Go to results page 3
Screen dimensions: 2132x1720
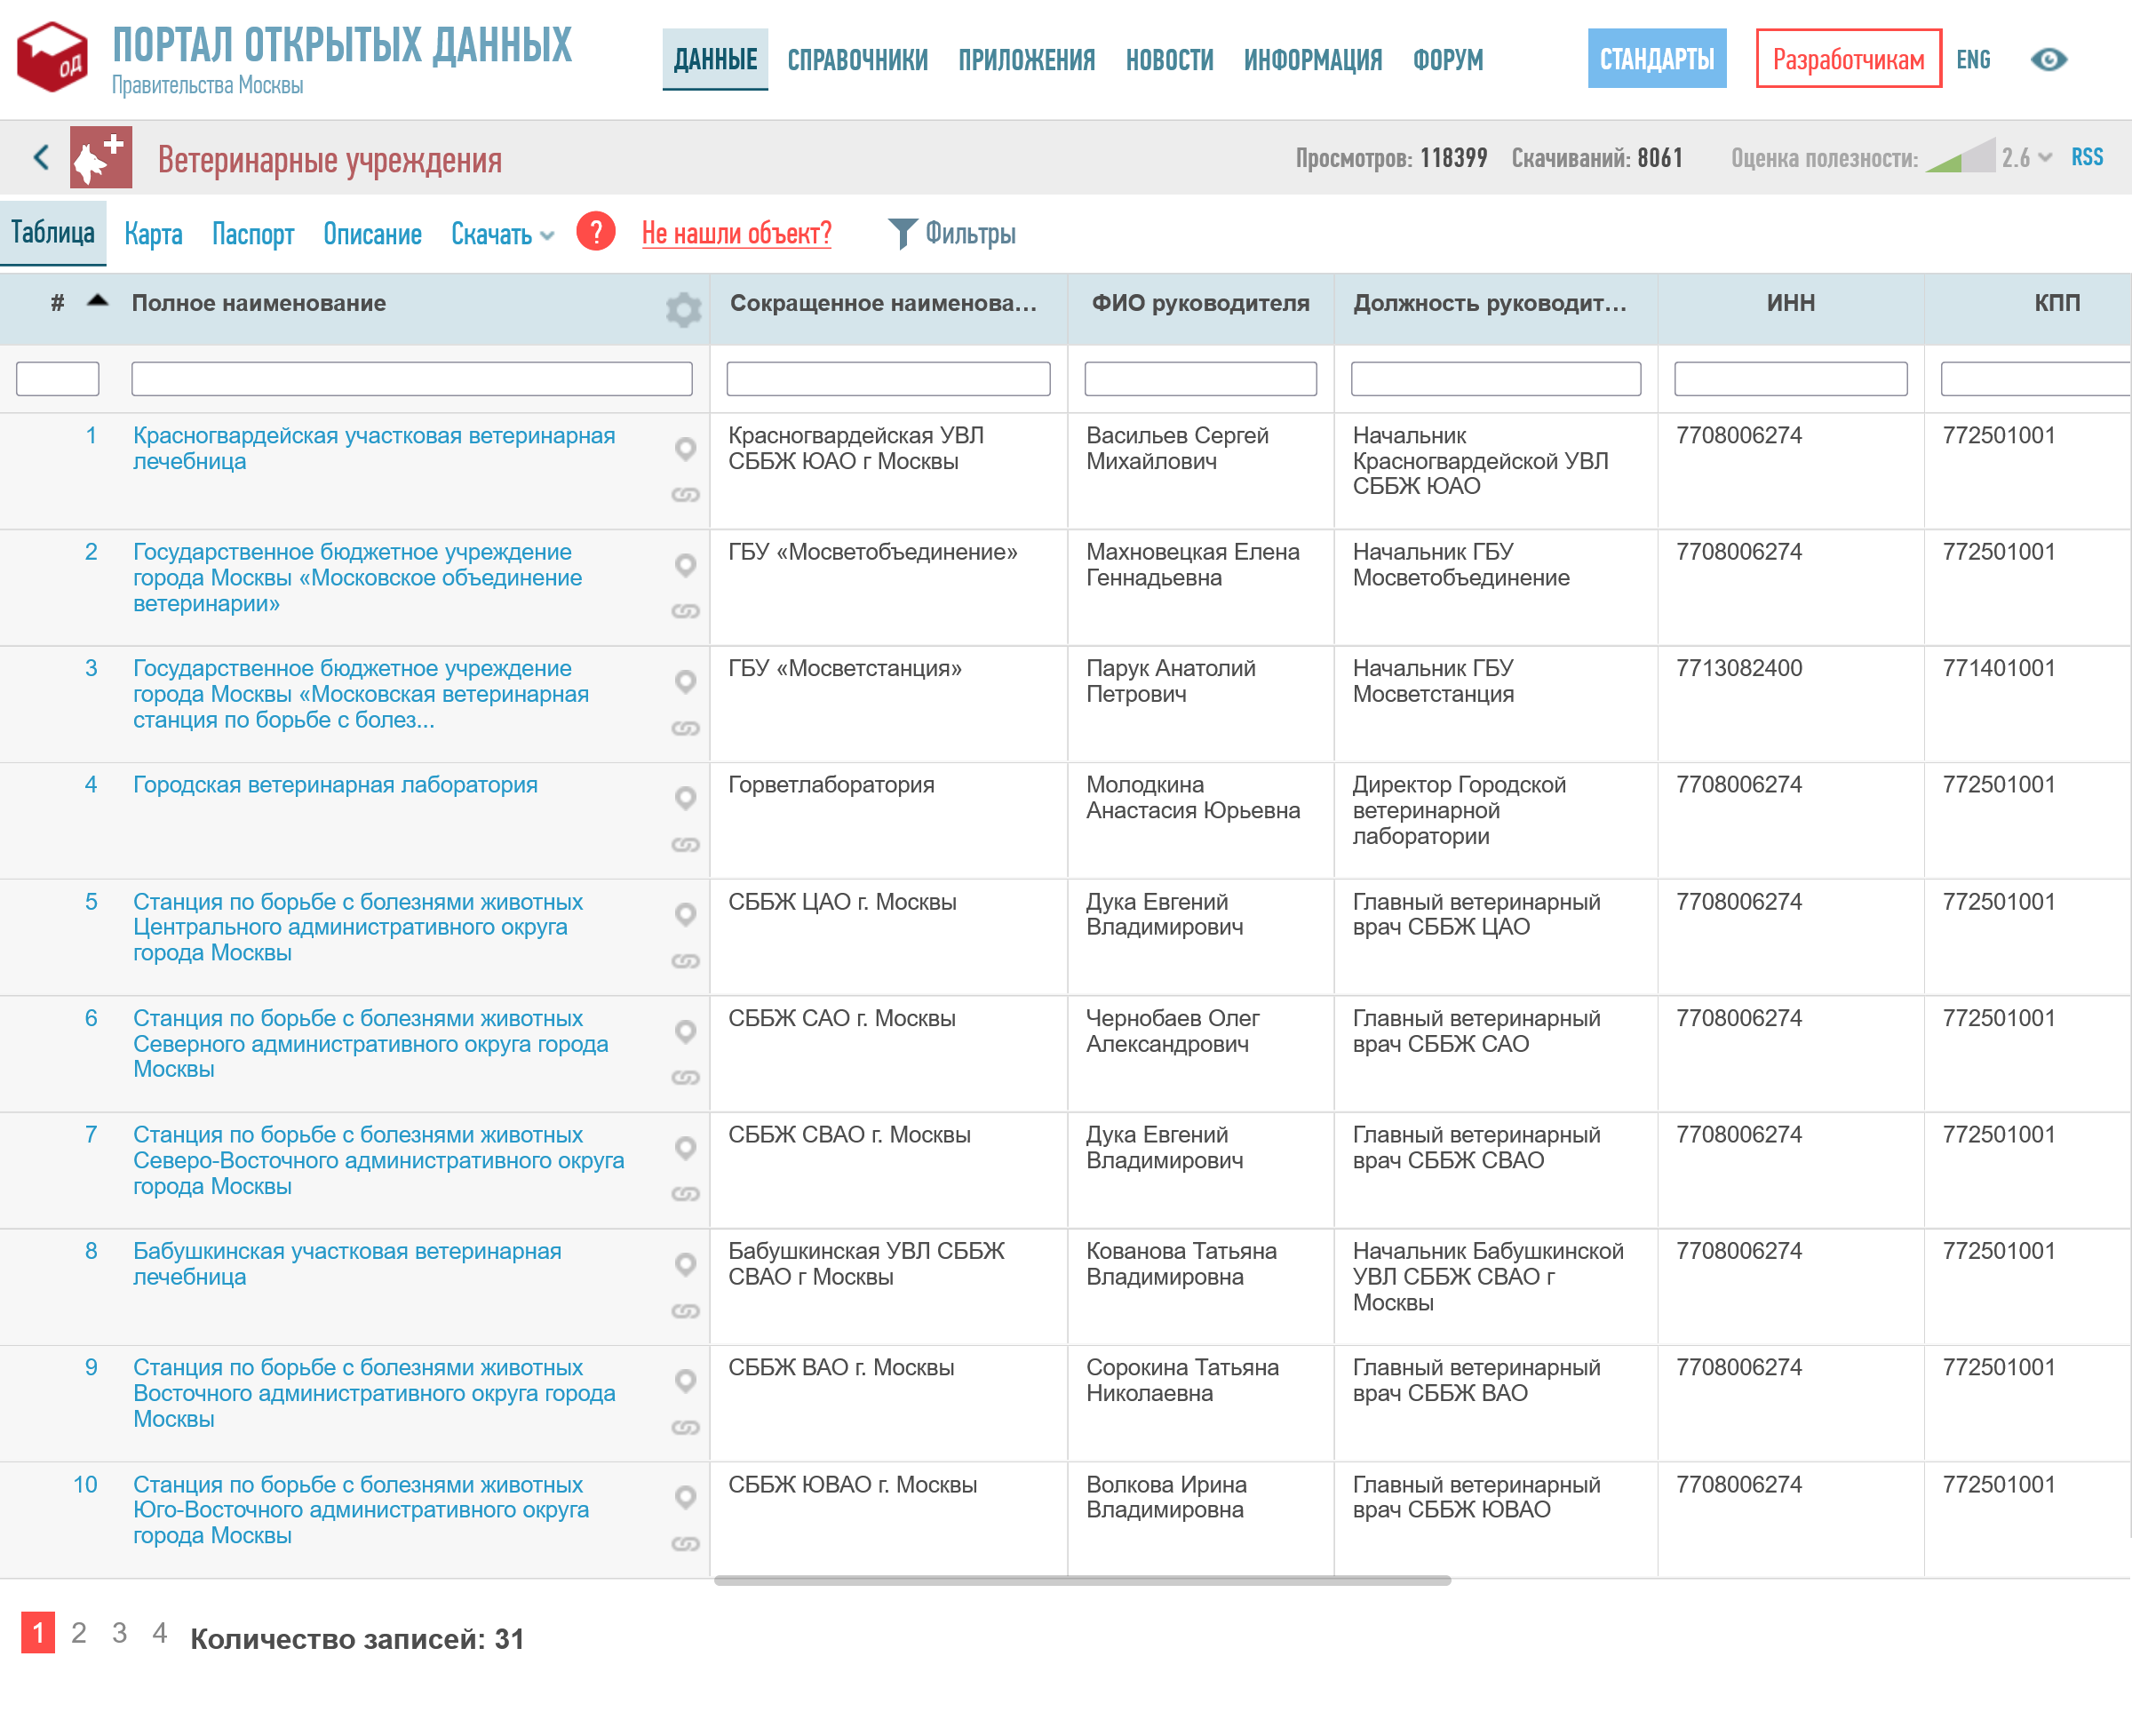tap(119, 1633)
